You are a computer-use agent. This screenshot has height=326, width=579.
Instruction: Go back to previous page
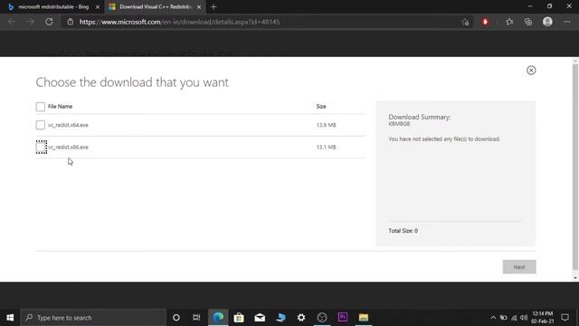click(12, 22)
